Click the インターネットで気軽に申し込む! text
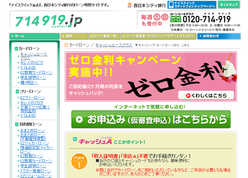 click(150, 107)
